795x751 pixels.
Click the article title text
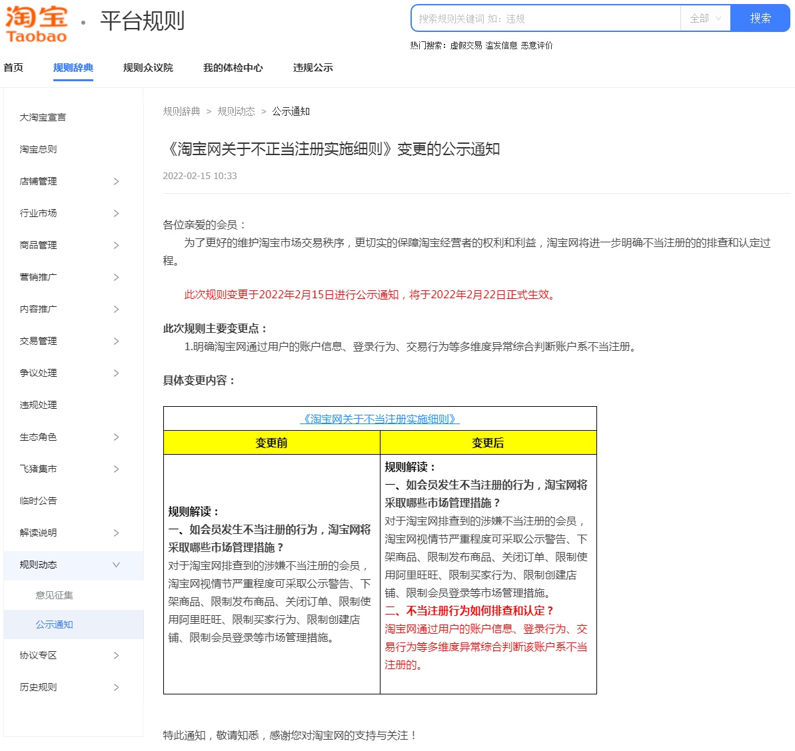333,149
